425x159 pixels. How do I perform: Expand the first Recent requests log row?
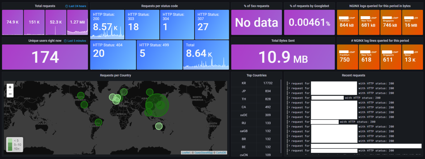pyautogui.click(x=289, y=83)
